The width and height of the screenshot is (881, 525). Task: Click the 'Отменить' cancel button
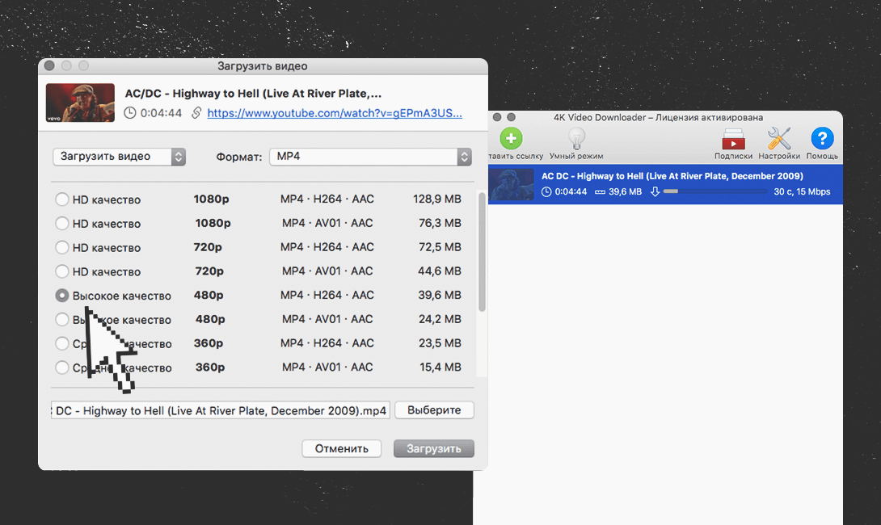342,448
